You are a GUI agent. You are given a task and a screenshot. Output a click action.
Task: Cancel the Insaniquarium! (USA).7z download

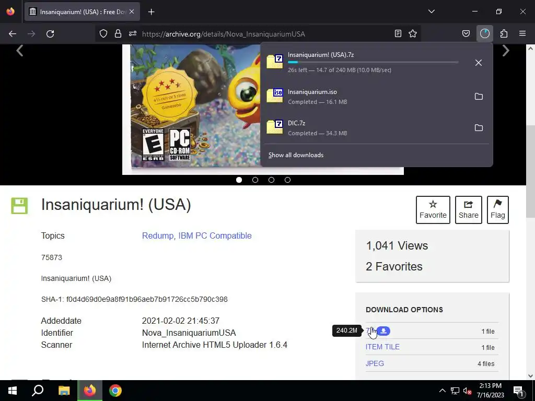pos(479,63)
